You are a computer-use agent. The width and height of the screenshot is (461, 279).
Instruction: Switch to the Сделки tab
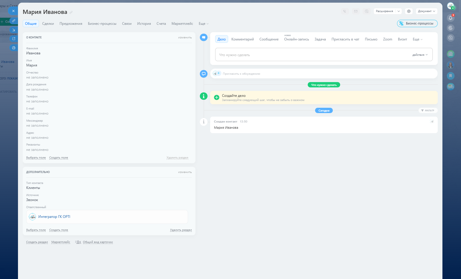point(48,24)
